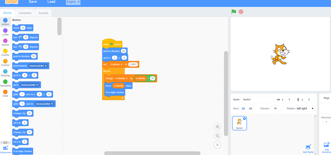Open the glide secs to mouse-pointer dropdown
Image resolution: width=331 pixels, height=155 pixels.
tap(44, 104)
